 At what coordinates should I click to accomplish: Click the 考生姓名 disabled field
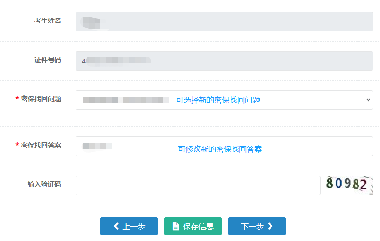pyautogui.click(x=224, y=21)
